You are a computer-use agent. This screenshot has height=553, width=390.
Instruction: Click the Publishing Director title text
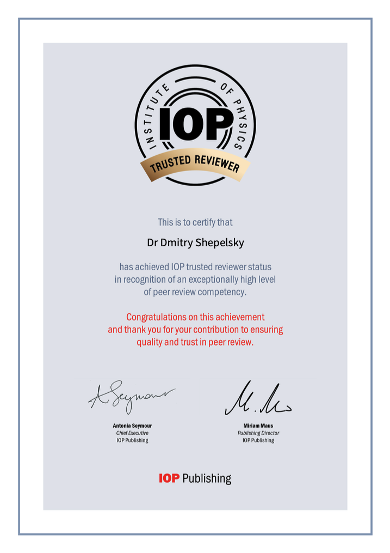click(x=258, y=433)
